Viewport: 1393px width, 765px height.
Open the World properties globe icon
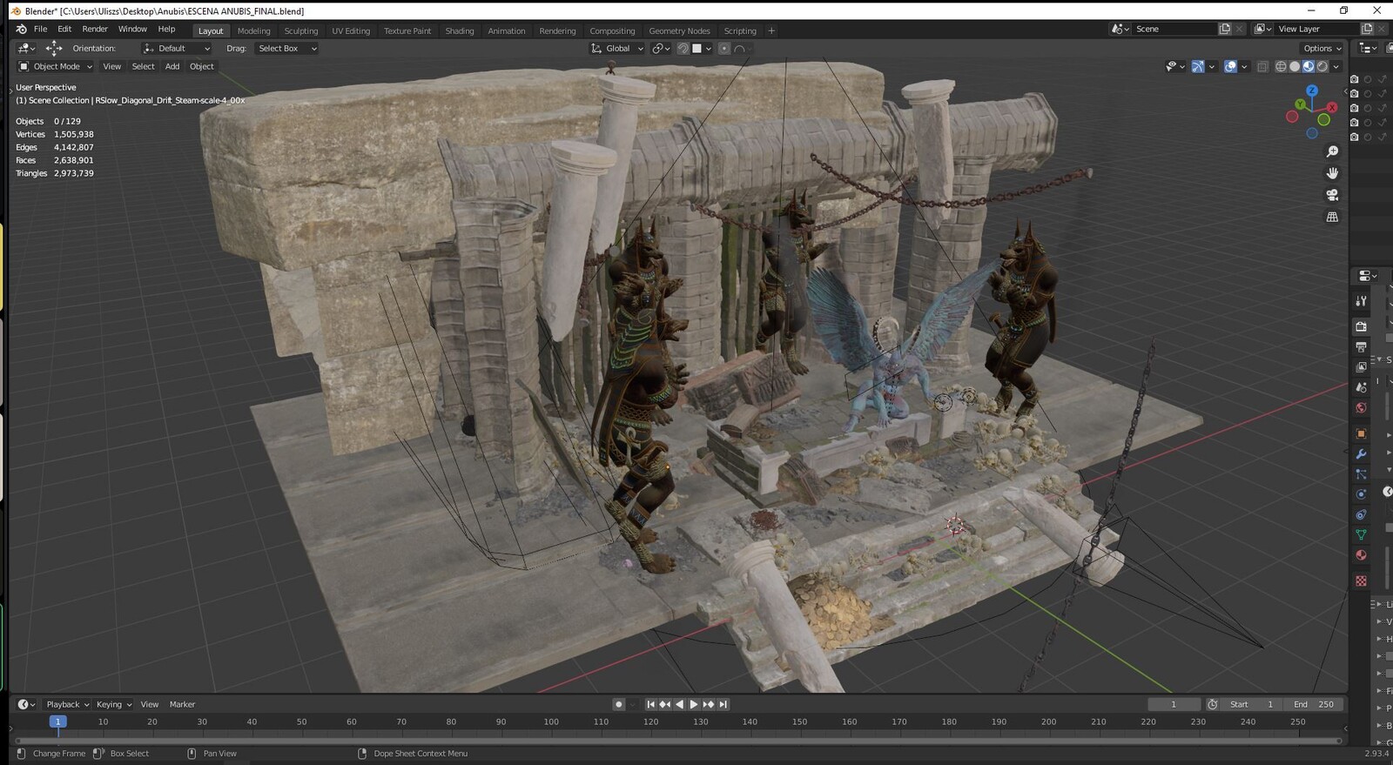(x=1361, y=407)
